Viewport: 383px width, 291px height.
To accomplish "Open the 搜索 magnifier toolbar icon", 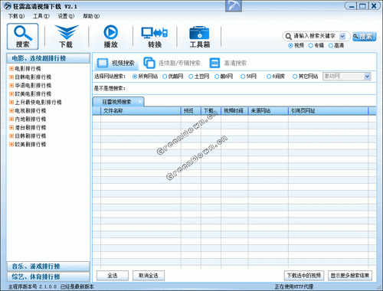I will click(23, 36).
